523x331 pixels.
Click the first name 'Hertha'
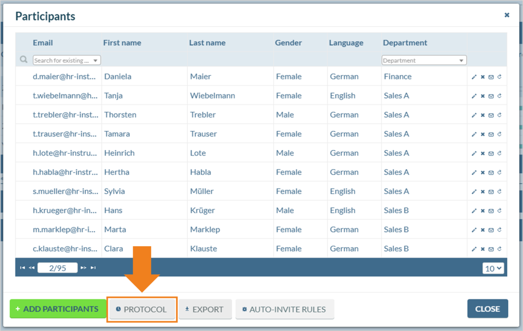(117, 172)
